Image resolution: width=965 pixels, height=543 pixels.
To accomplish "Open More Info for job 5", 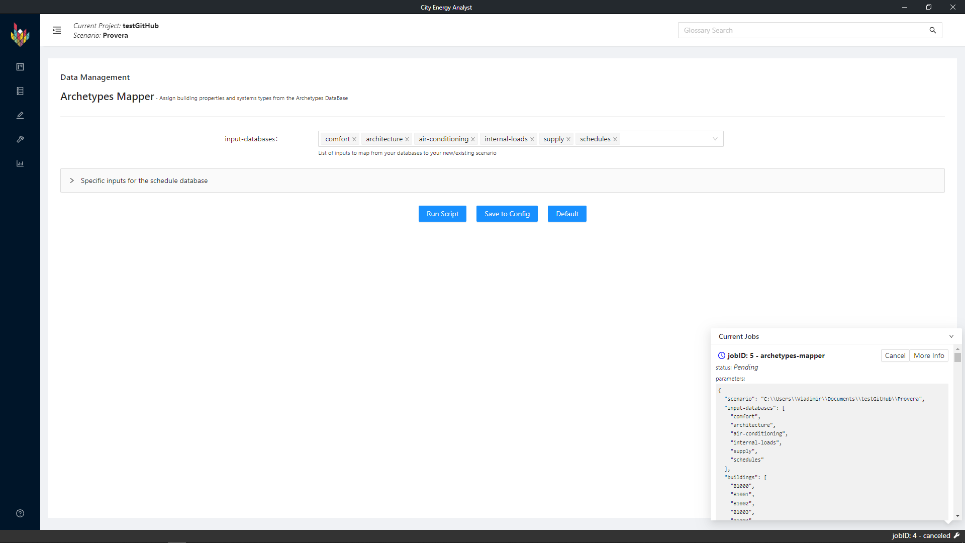I will pos(929,355).
